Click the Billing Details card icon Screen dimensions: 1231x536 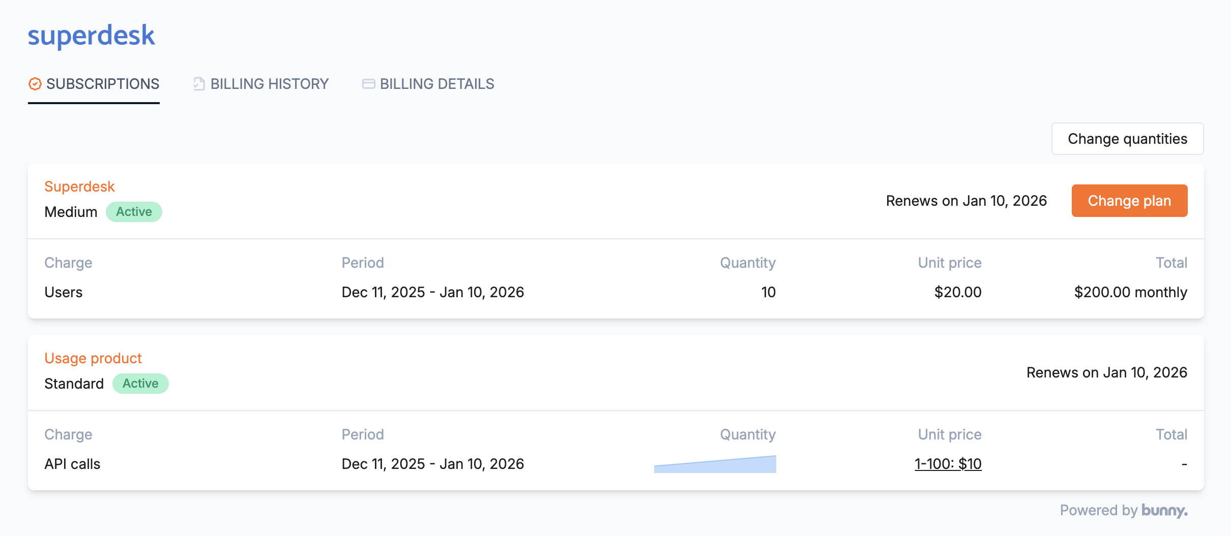368,84
